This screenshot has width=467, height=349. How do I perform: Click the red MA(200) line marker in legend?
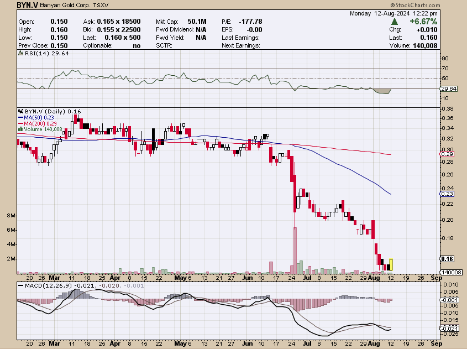click(x=20, y=124)
